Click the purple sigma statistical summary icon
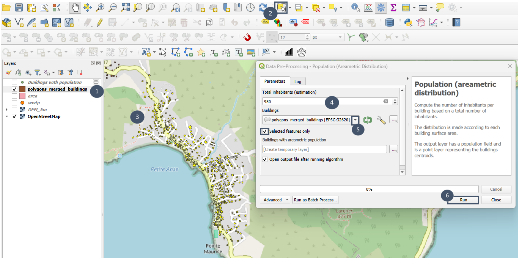The width and height of the screenshot is (519, 259). coord(393,7)
